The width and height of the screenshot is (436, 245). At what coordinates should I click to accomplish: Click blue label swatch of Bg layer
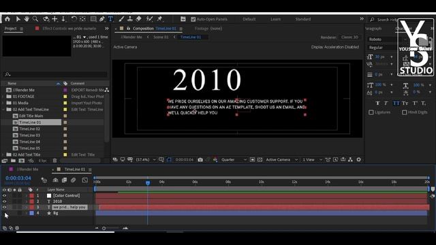(32, 213)
